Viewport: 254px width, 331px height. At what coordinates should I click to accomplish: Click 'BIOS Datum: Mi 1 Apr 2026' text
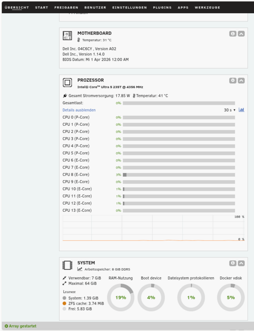tap(87, 60)
